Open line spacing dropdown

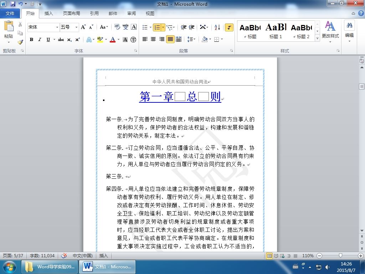191,39
